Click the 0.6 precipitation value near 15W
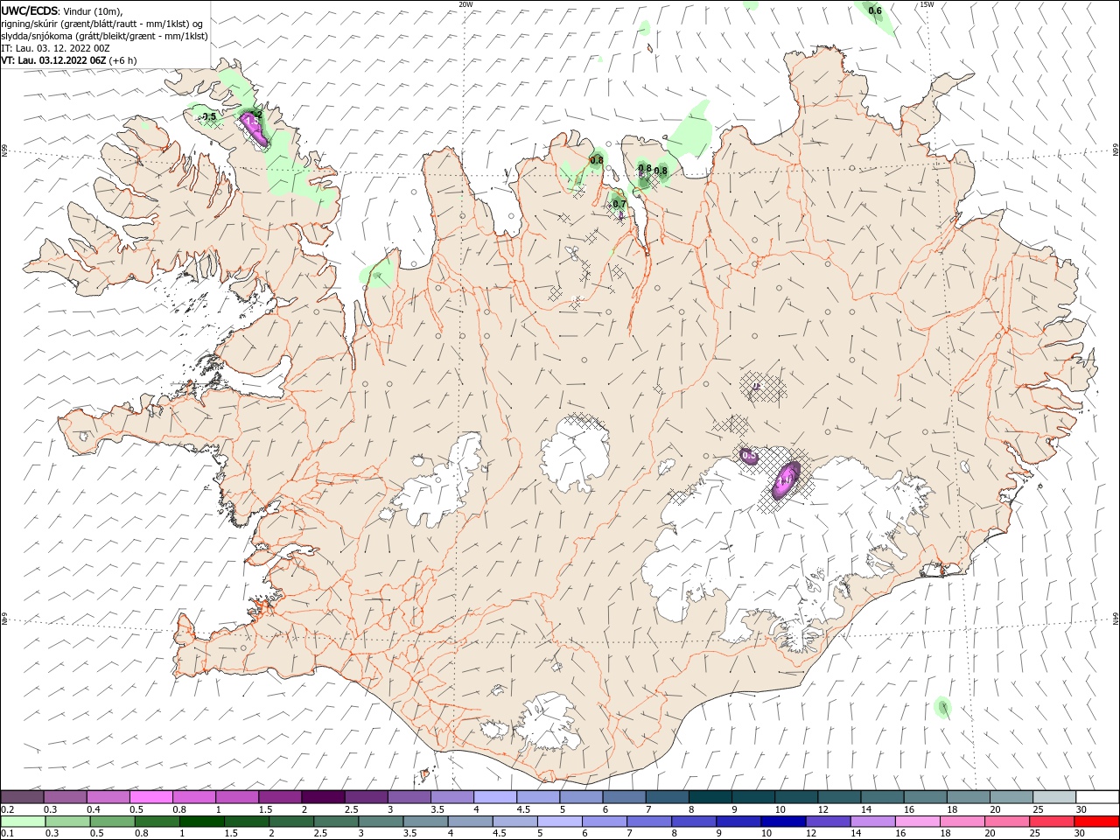This screenshot has width=1120, height=840. [x=875, y=10]
